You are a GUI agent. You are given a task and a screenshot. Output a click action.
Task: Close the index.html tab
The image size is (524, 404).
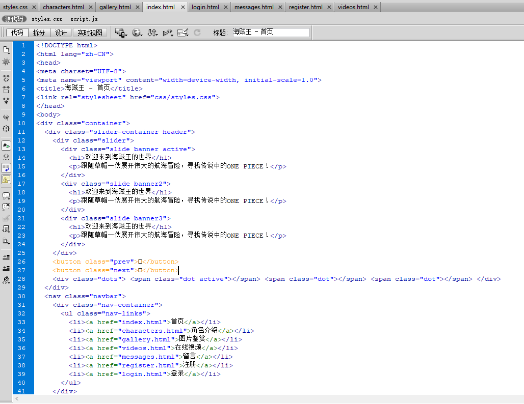(183, 7)
